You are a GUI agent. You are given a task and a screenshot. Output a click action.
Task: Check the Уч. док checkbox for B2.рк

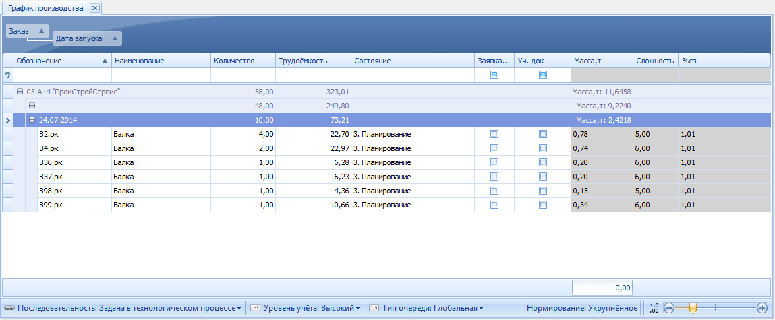pyautogui.click(x=543, y=134)
